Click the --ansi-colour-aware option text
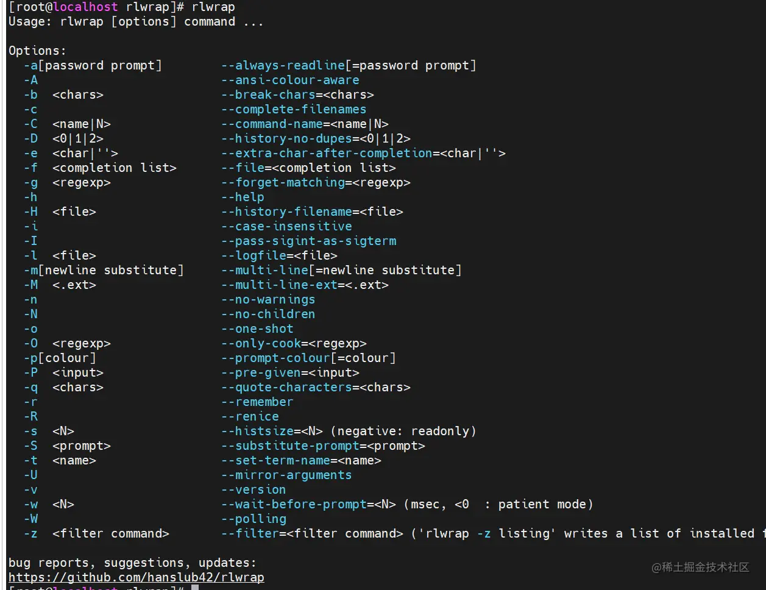 pos(290,80)
